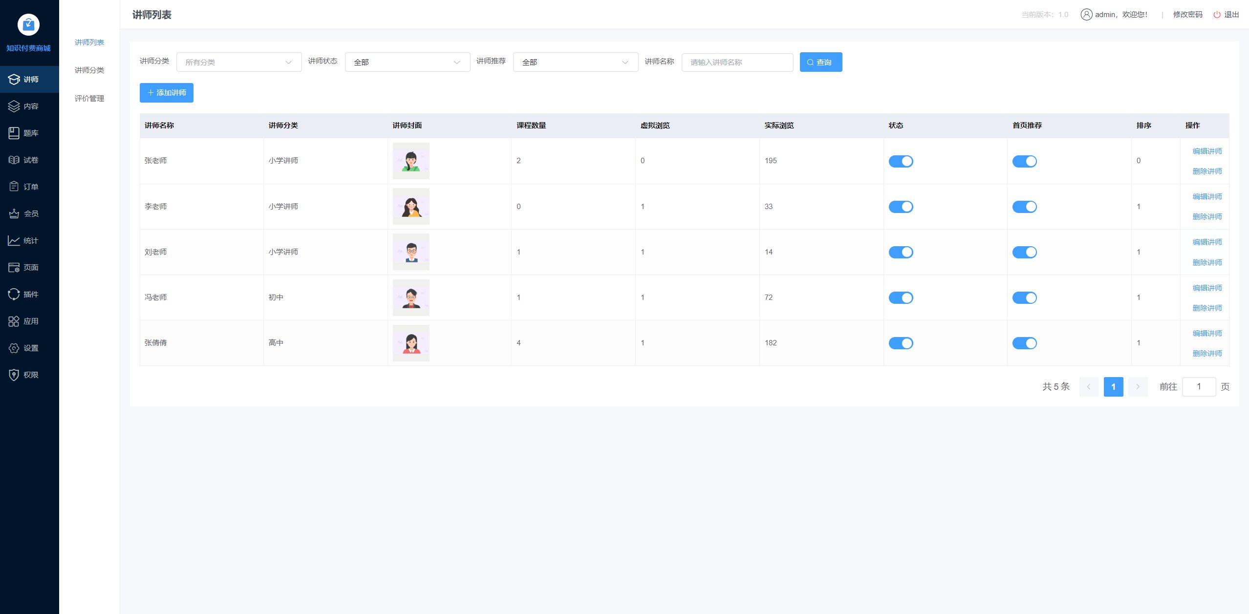
Task: Click 编辑讲师 link for 刘老师
Action: (1207, 242)
